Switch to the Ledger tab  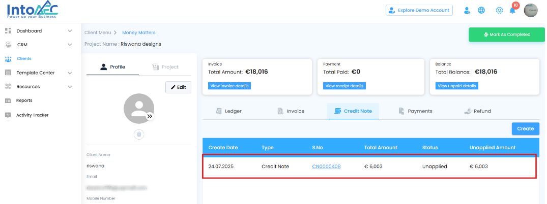click(228, 111)
